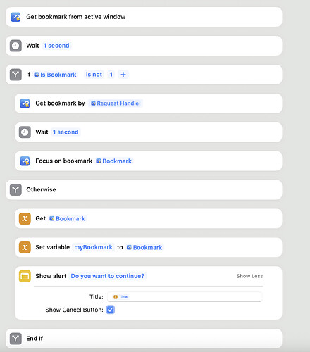Open the 'is not' condition dropdown
The image size is (310, 352).
pyautogui.click(x=94, y=75)
